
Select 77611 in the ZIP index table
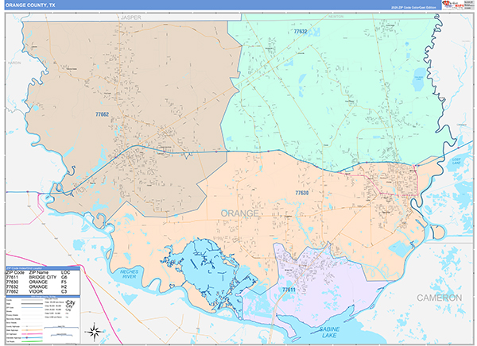point(12,277)
